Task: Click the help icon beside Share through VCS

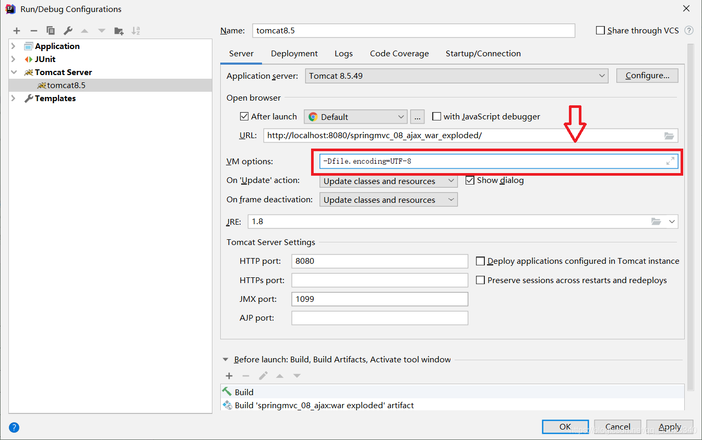Action: coord(689,31)
